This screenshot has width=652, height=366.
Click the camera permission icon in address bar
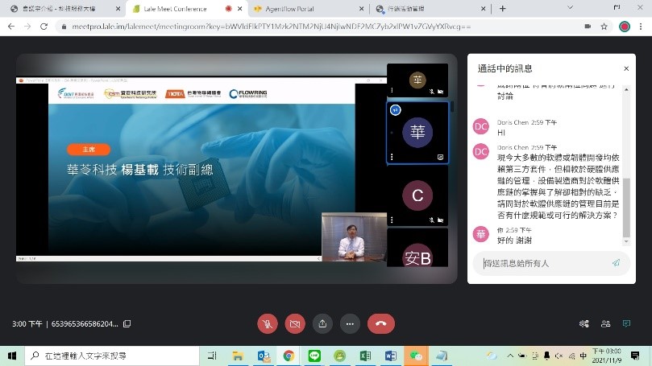click(588, 26)
